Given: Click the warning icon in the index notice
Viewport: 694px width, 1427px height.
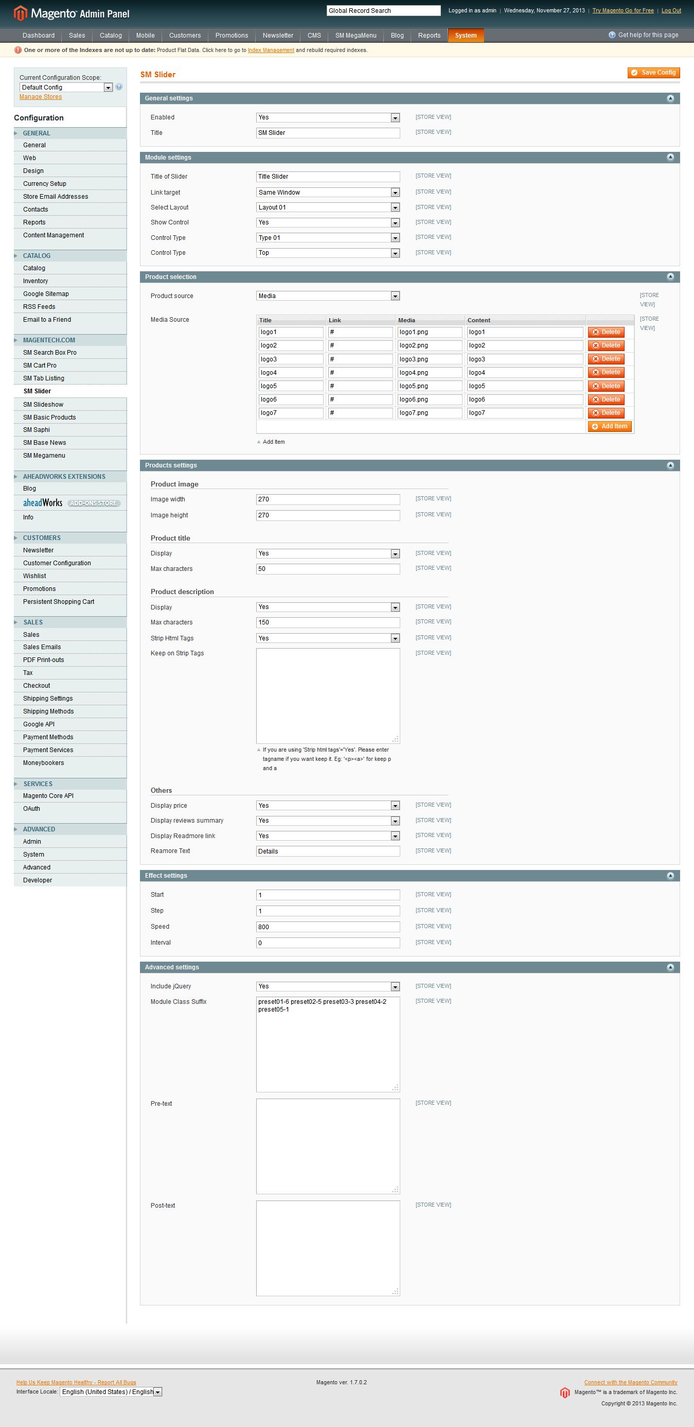Looking at the screenshot, I should pyautogui.click(x=19, y=50).
